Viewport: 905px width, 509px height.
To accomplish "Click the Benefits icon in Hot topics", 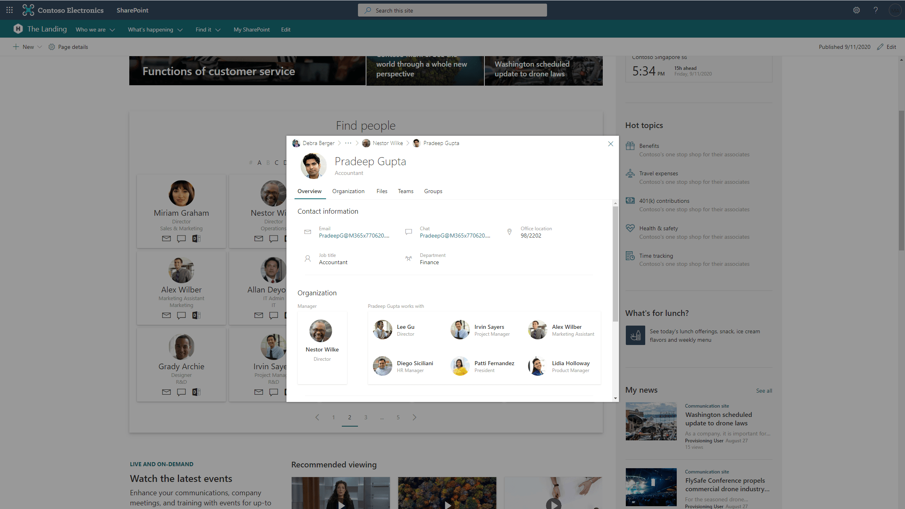I will pyautogui.click(x=630, y=146).
